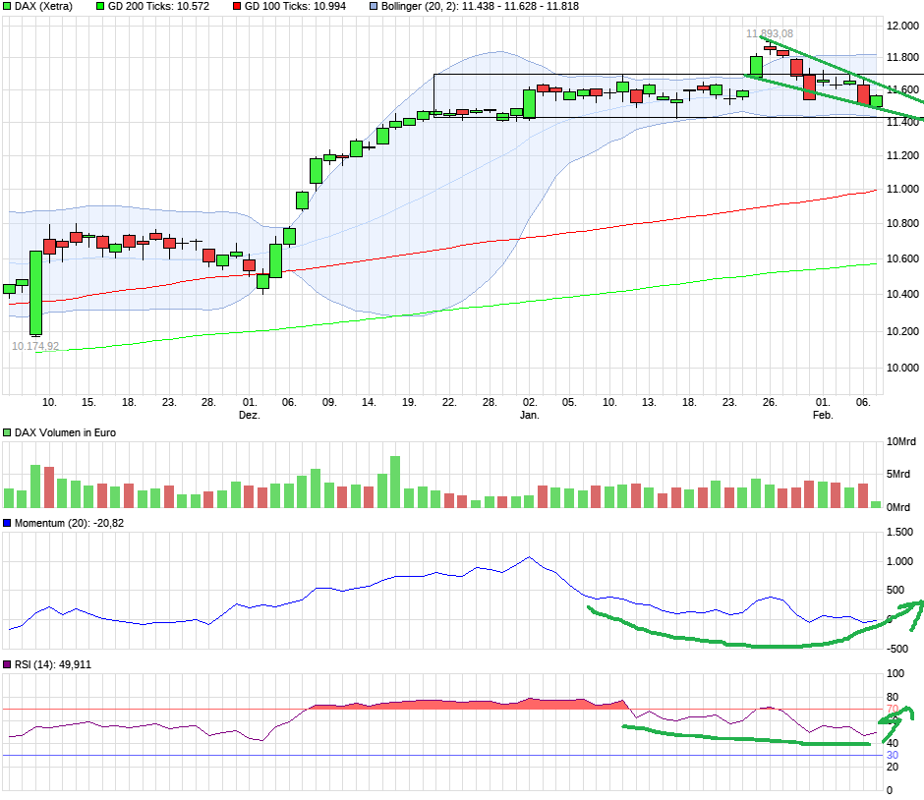Viewport: 924px width, 800px height.
Task: Click the red 70 RSI threshold label
Action: tap(893, 709)
